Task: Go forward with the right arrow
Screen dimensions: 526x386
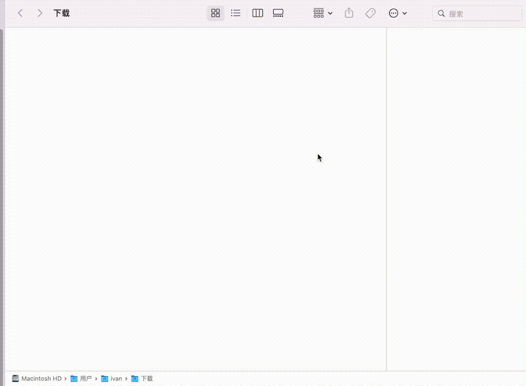Action: pyautogui.click(x=40, y=13)
